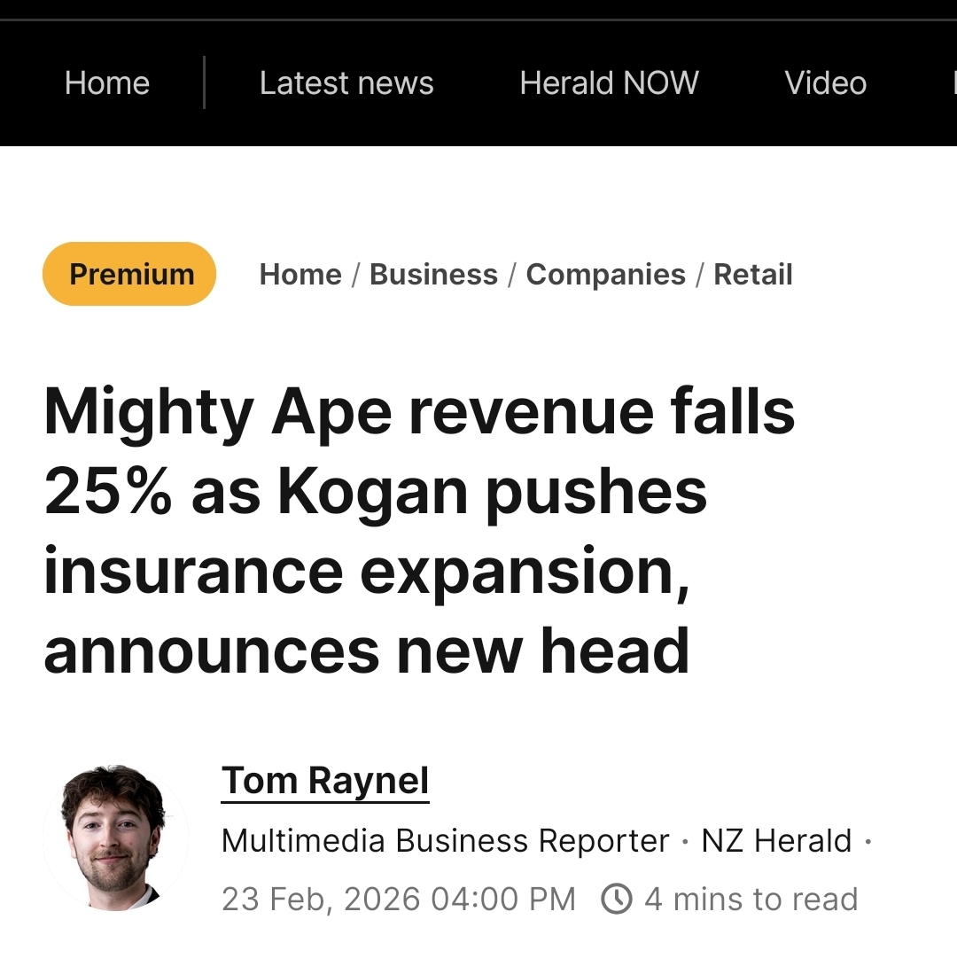
Task: Click the yellow Premium badge
Action: pyautogui.click(x=129, y=275)
